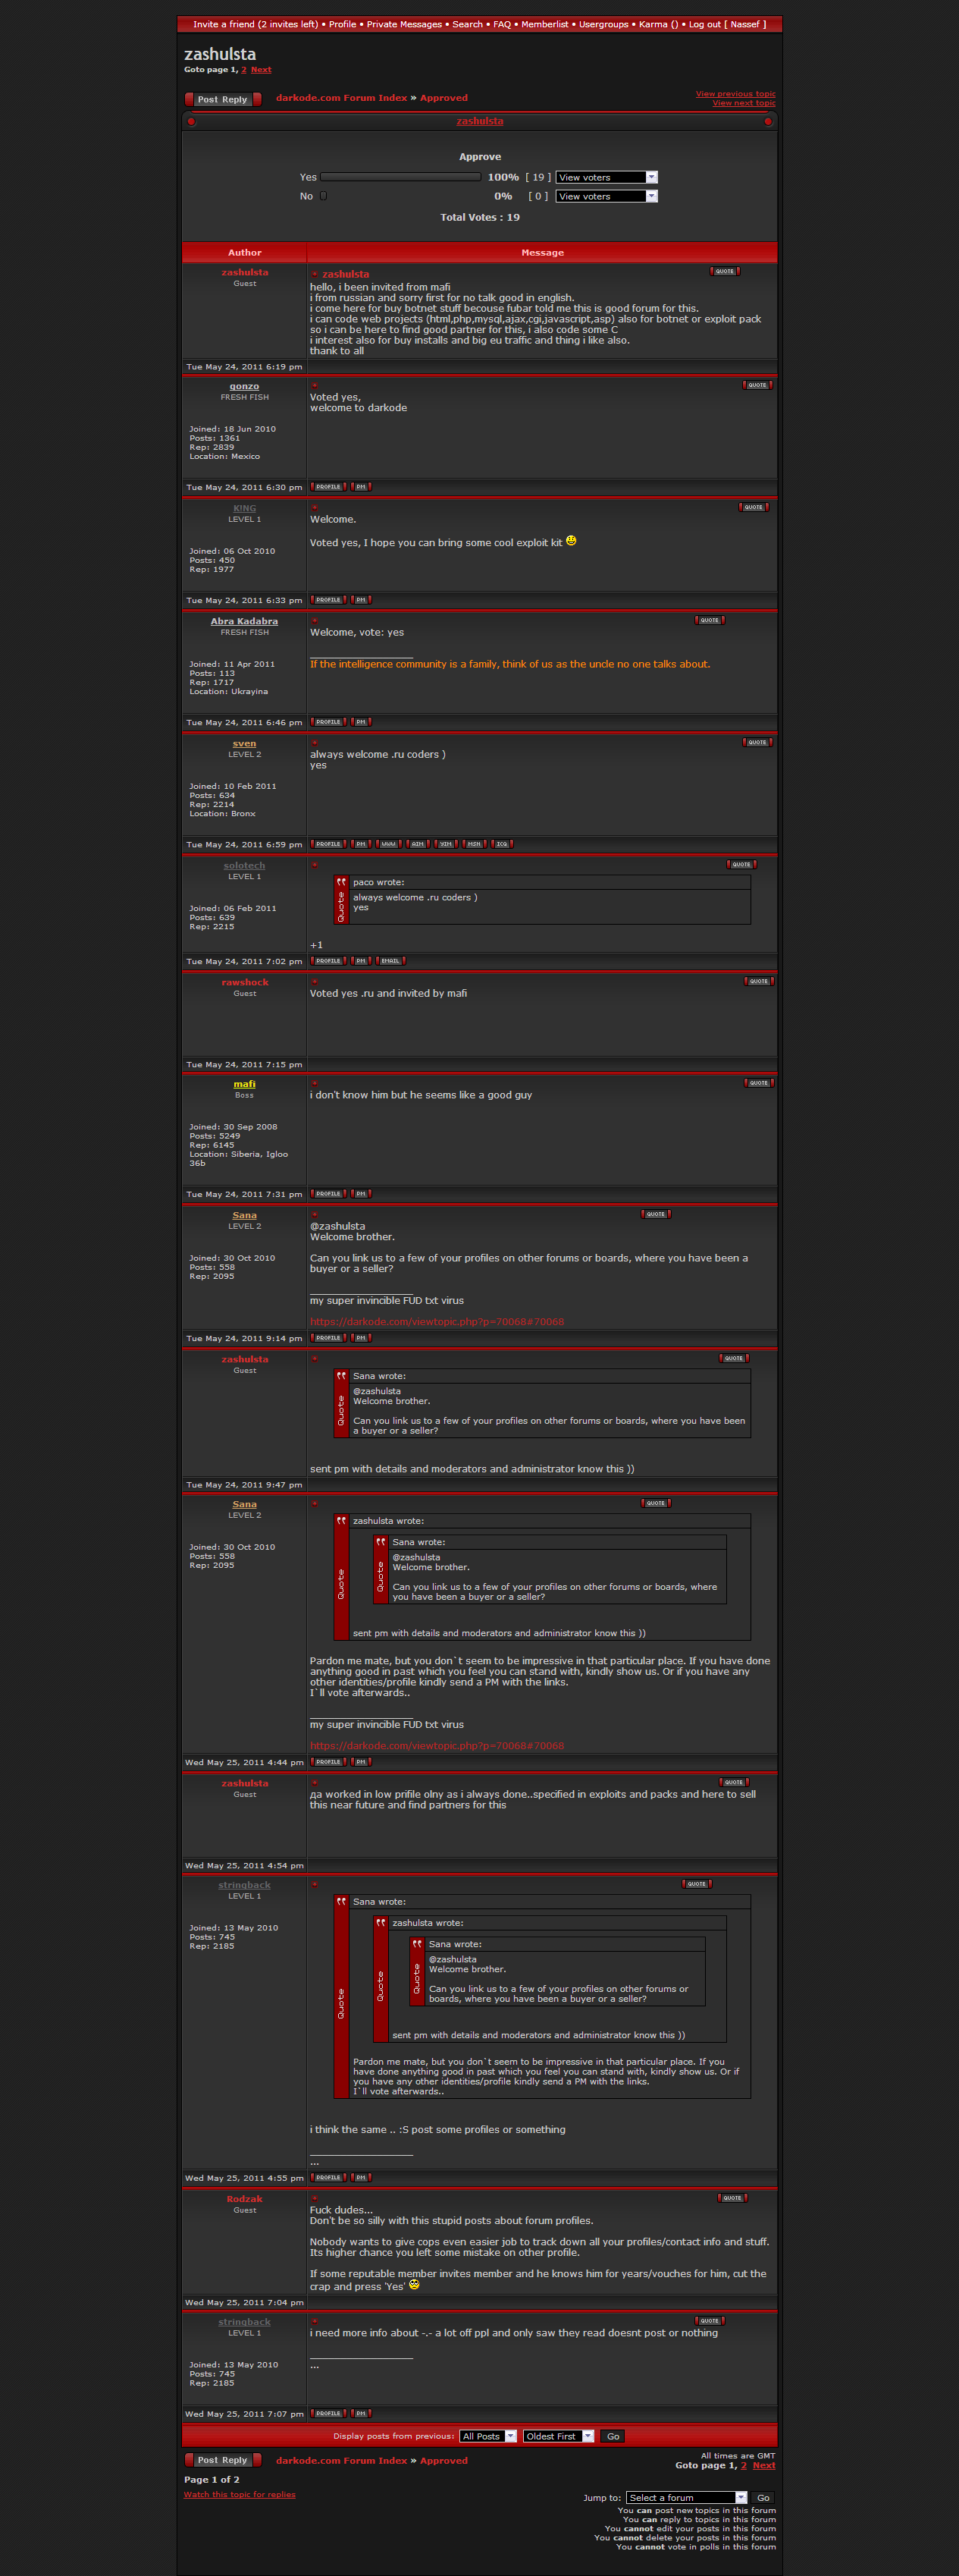Screen dimensions: 959x2576
Task: Expand the No row View voters dropdown
Action: coord(606,196)
